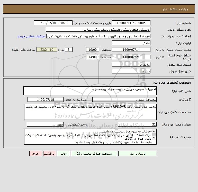Click the بازگشت back button
The height and width of the screenshot is (192, 198).
(x=49, y=154)
